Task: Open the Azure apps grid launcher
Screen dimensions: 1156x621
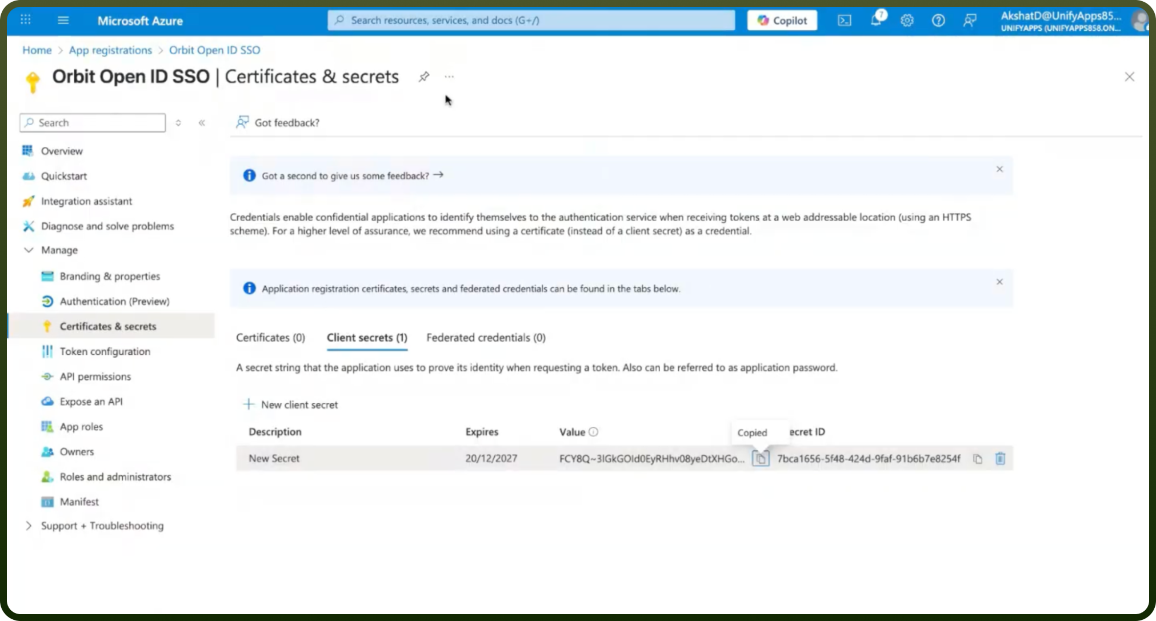Action: (x=26, y=20)
